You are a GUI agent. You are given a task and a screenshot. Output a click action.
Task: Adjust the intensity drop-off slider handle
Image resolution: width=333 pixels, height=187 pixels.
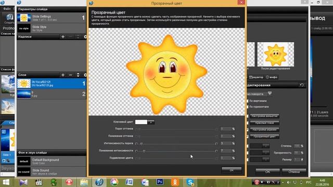pos(144,151)
